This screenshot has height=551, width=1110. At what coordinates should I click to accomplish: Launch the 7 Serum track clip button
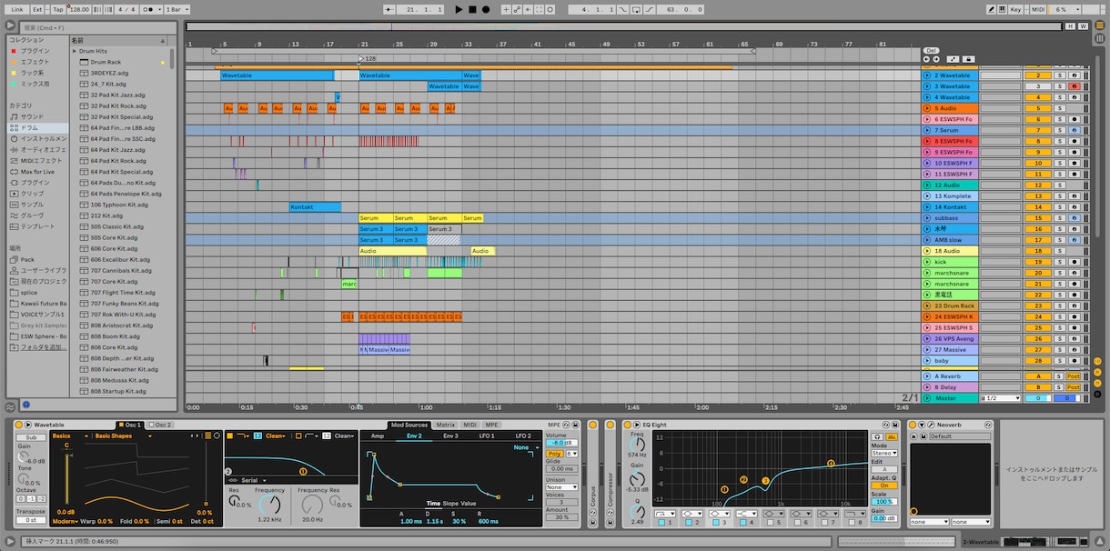click(x=928, y=130)
